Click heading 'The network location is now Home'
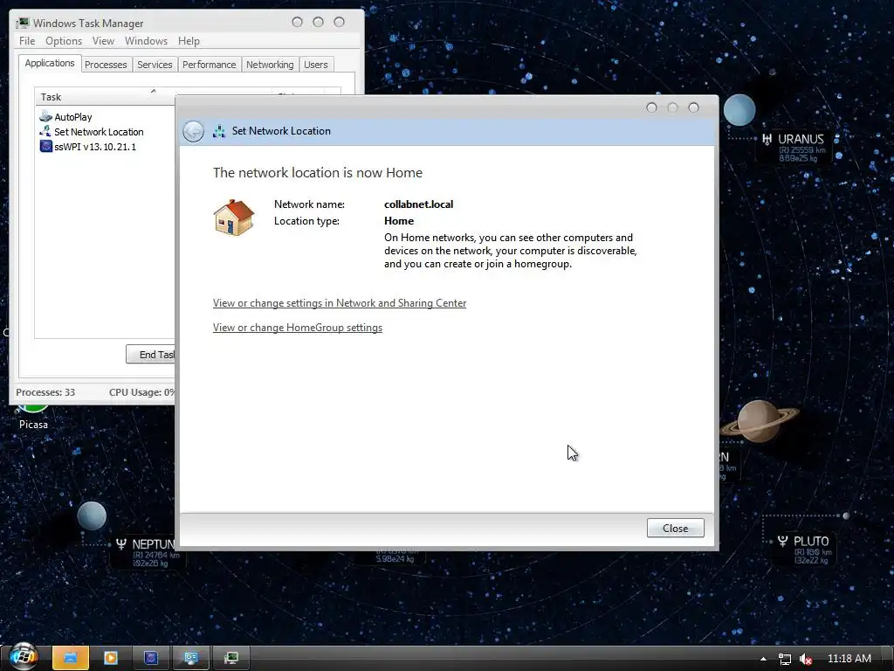The width and height of the screenshot is (894, 671). point(318,173)
